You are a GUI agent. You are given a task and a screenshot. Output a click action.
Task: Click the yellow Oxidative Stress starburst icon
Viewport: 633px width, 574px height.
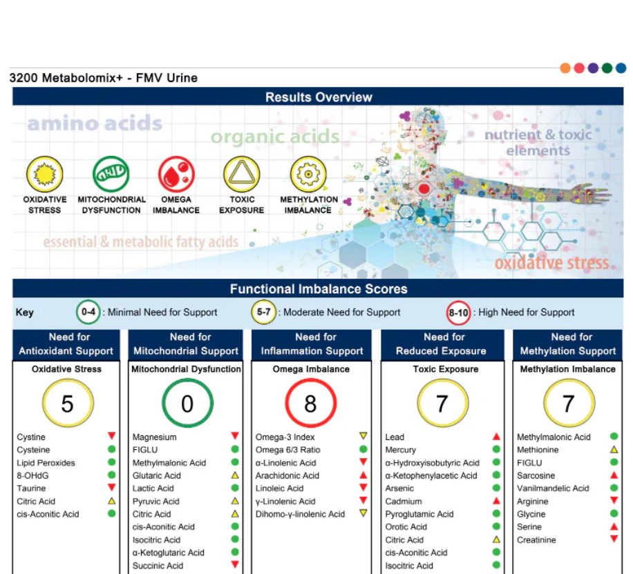45,174
